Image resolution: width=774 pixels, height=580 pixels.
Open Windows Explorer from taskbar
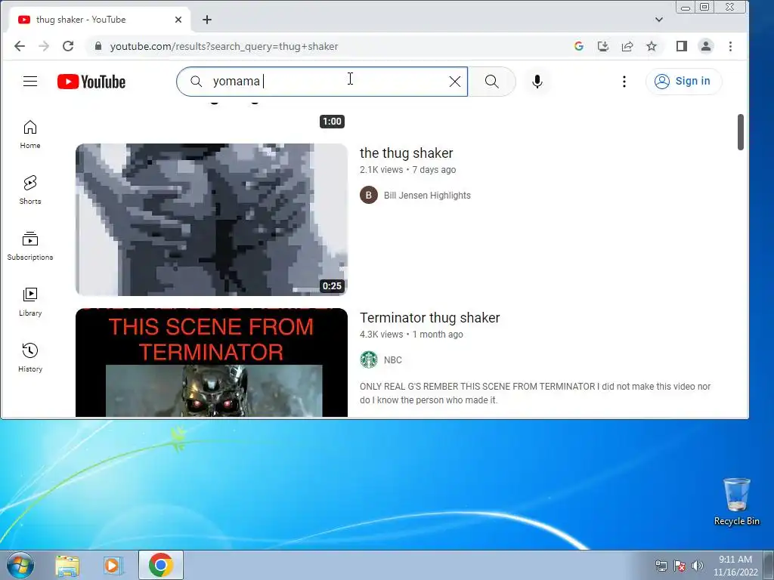(67, 565)
